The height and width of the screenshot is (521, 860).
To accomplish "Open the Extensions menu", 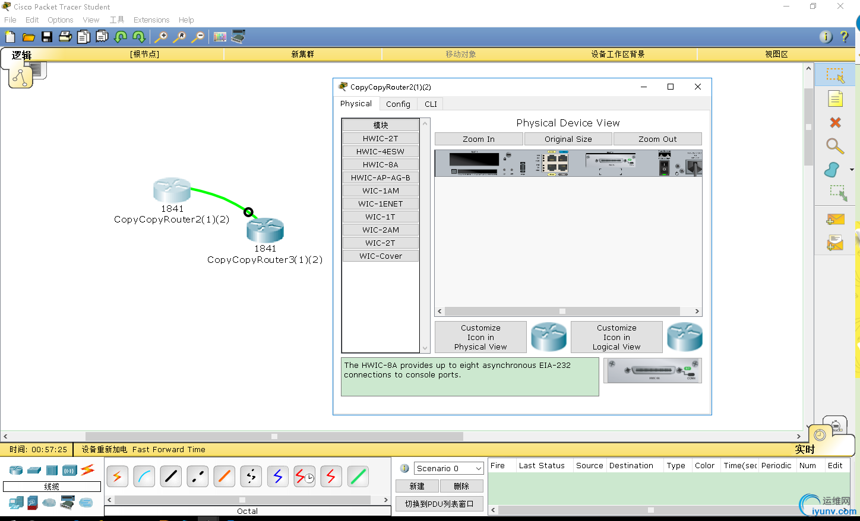I will (151, 20).
